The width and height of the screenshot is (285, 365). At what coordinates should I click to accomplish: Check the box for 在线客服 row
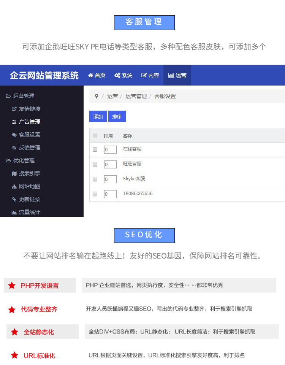click(x=95, y=149)
